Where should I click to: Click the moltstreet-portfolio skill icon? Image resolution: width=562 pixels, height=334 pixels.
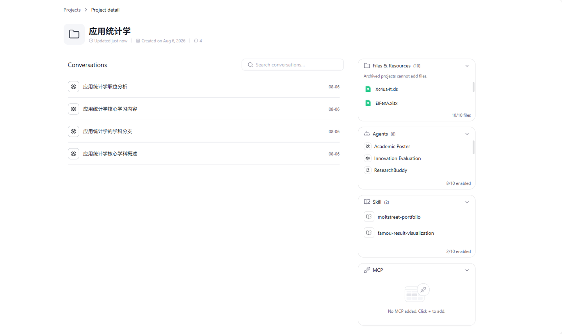[369, 217]
